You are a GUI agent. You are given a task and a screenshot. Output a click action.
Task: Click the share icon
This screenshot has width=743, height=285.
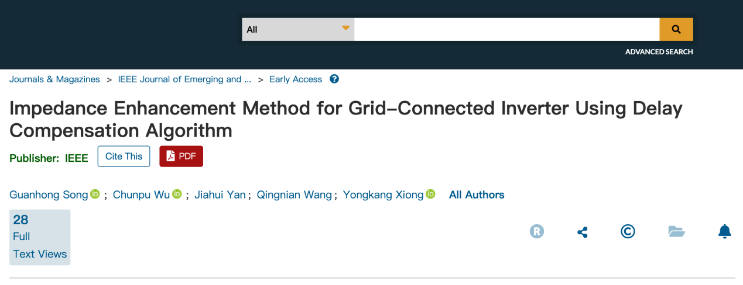(582, 232)
